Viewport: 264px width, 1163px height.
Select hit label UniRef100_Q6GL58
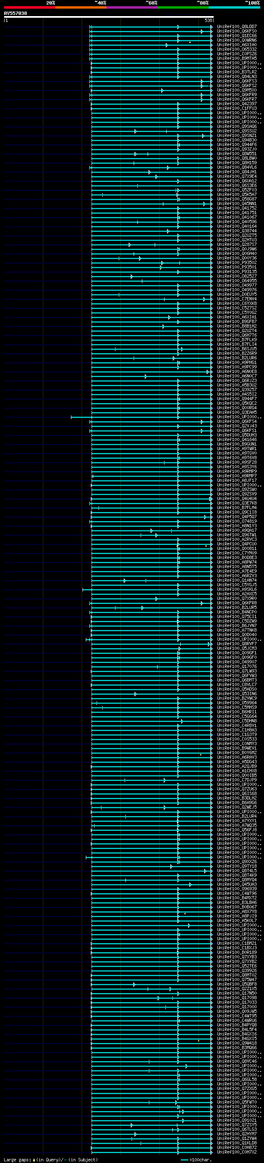tap(237, 1080)
